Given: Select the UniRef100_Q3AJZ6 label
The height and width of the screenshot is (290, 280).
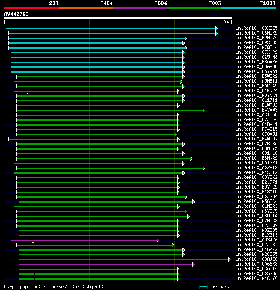Looking at the screenshot, I should [x=256, y=259].
